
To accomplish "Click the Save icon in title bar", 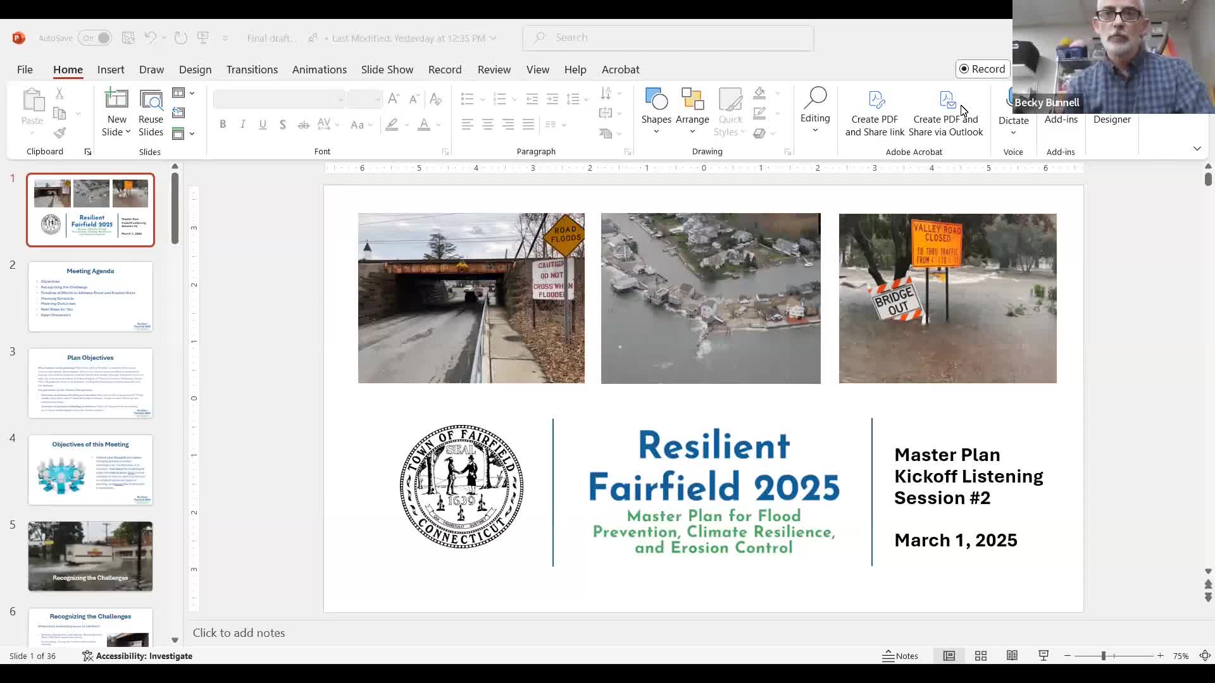I will point(128,38).
